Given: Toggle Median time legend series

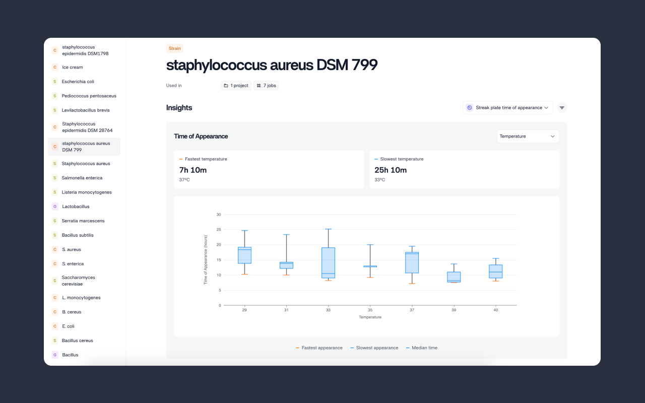Looking at the screenshot, I should coord(421,348).
